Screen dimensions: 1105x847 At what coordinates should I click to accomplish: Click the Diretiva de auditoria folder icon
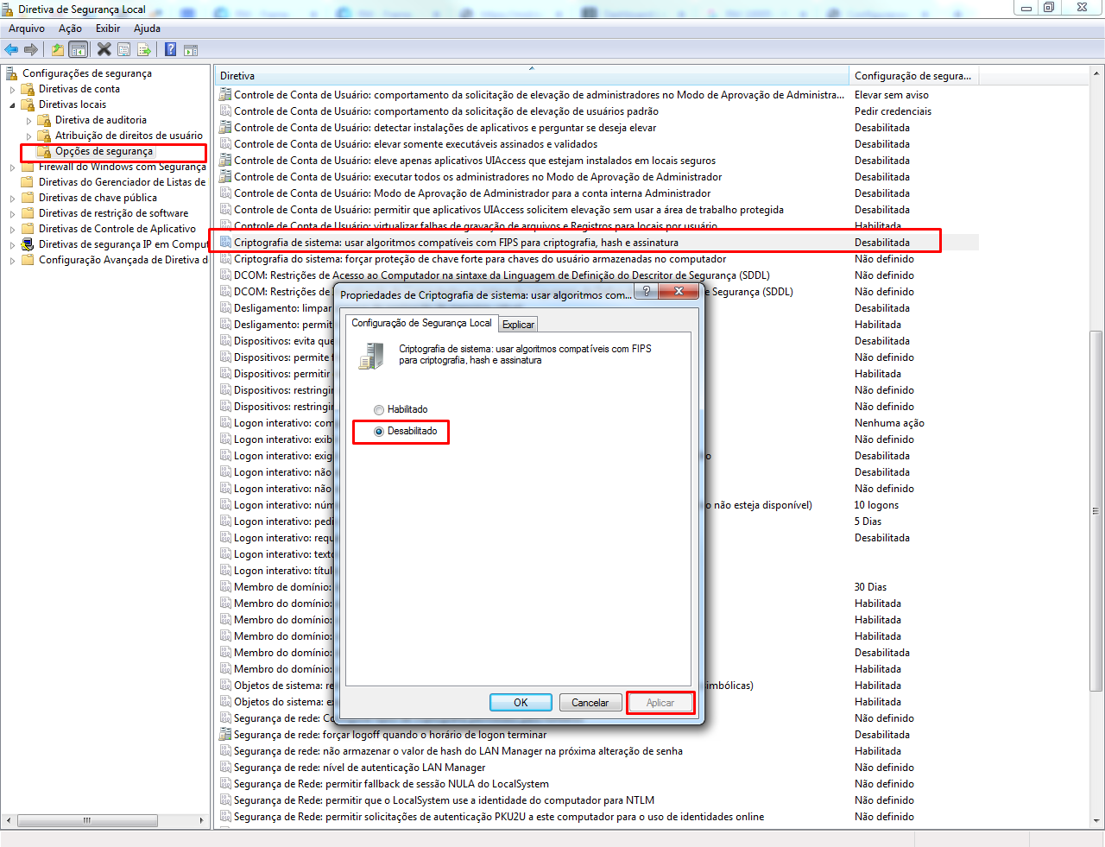pyautogui.click(x=44, y=120)
